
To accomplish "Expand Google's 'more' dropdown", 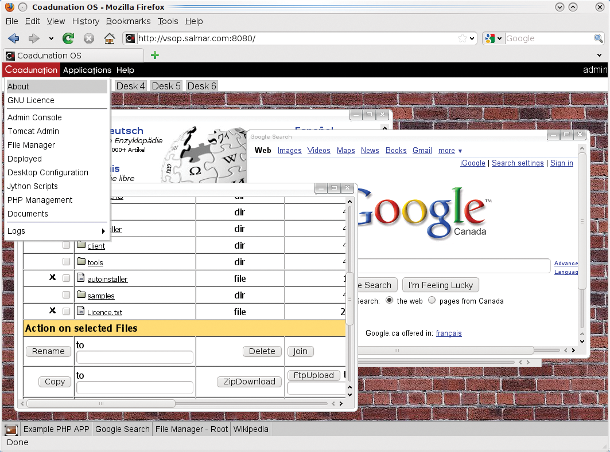I will coord(450,151).
